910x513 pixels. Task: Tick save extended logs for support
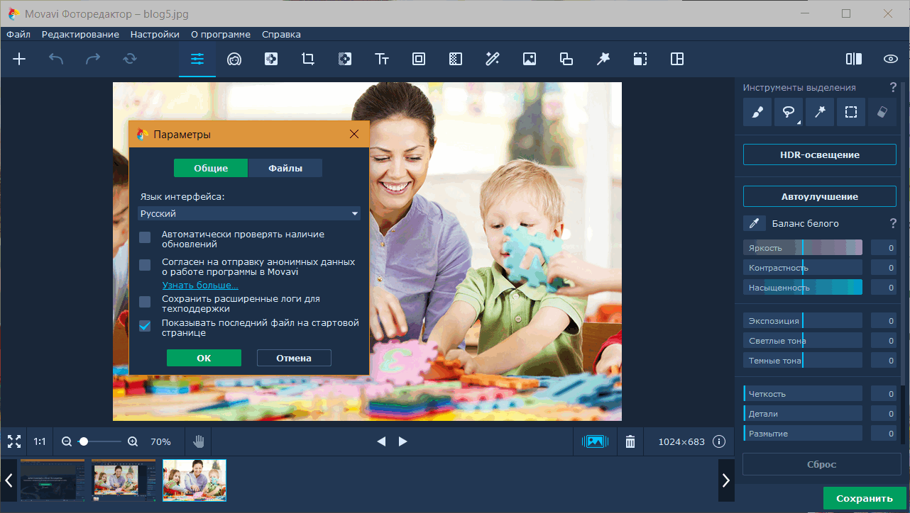pos(145,302)
